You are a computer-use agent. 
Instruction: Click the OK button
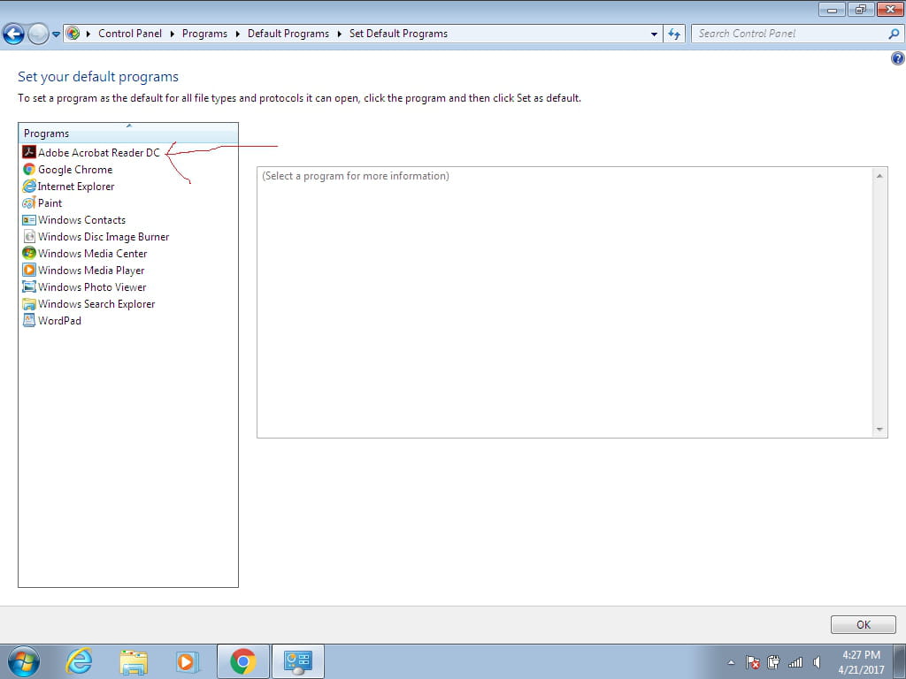pos(862,624)
